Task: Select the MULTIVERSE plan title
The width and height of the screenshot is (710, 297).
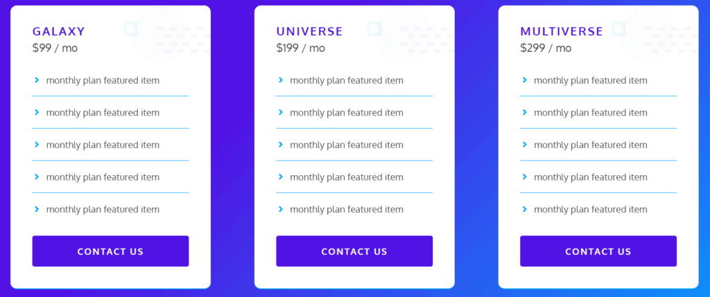Action: [x=562, y=31]
